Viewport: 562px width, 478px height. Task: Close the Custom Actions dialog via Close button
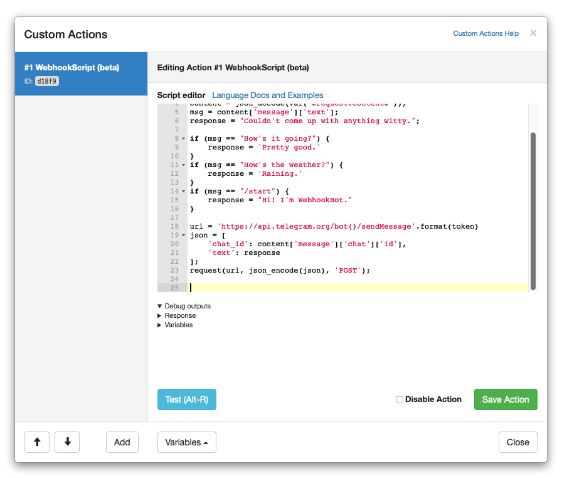coord(517,442)
